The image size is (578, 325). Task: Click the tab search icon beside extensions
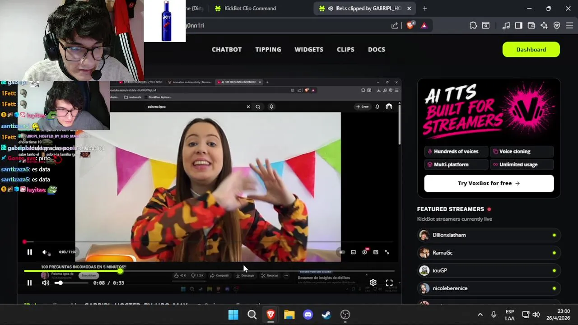tap(486, 26)
